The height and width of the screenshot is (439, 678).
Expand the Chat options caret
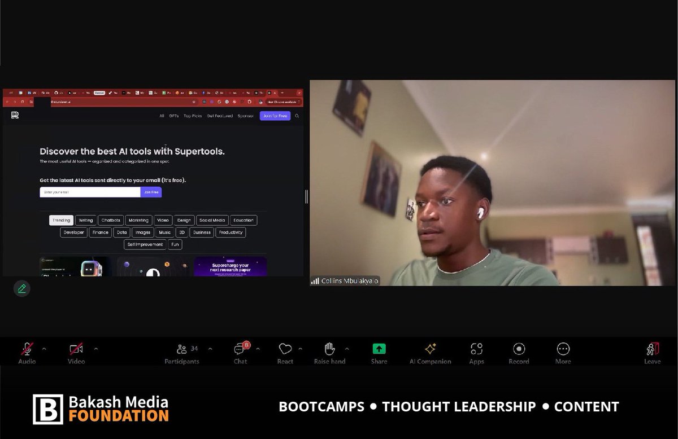point(258,349)
